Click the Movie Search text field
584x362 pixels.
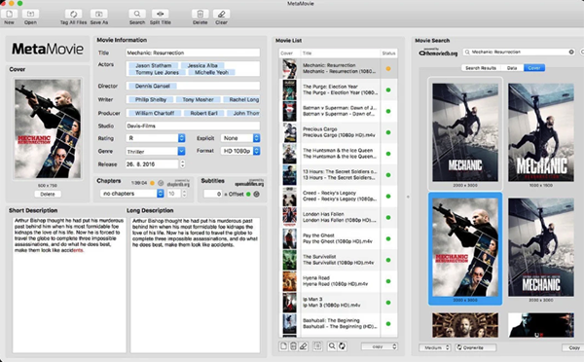[x=519, y=53]
